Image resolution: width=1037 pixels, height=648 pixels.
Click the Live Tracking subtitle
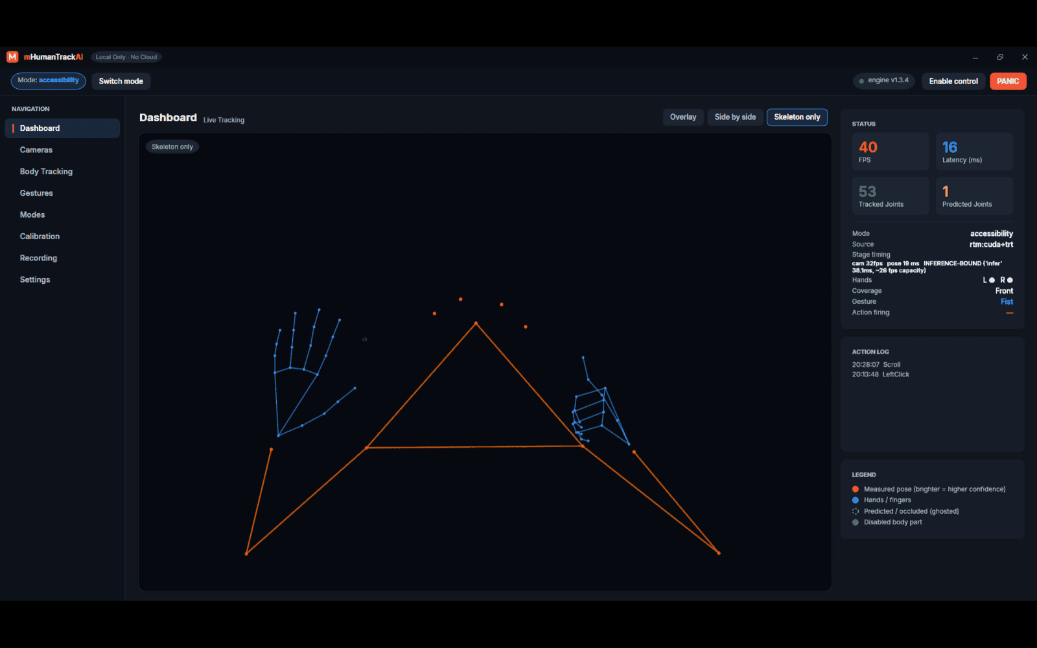pos(224,120)
